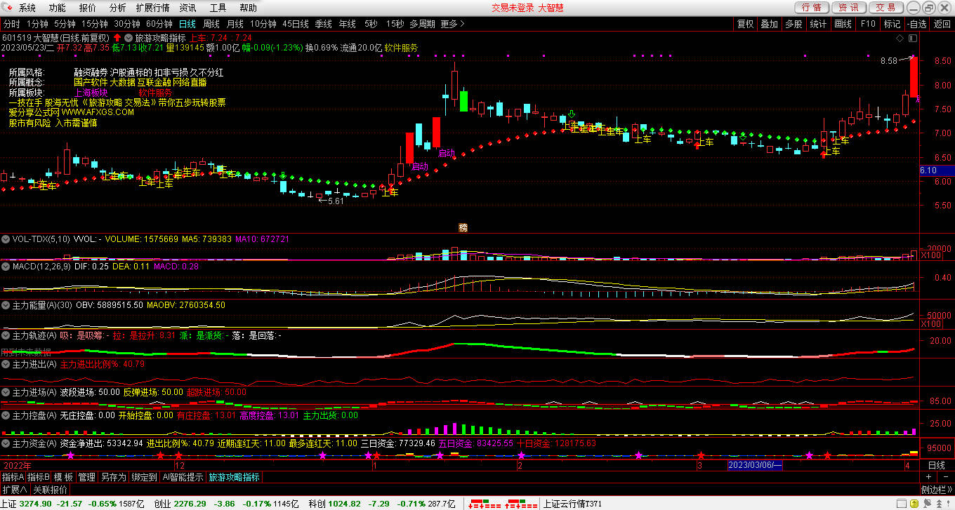
Task: Click the plus zoom-in button at bottom right
Action: (x=928, y=477)
